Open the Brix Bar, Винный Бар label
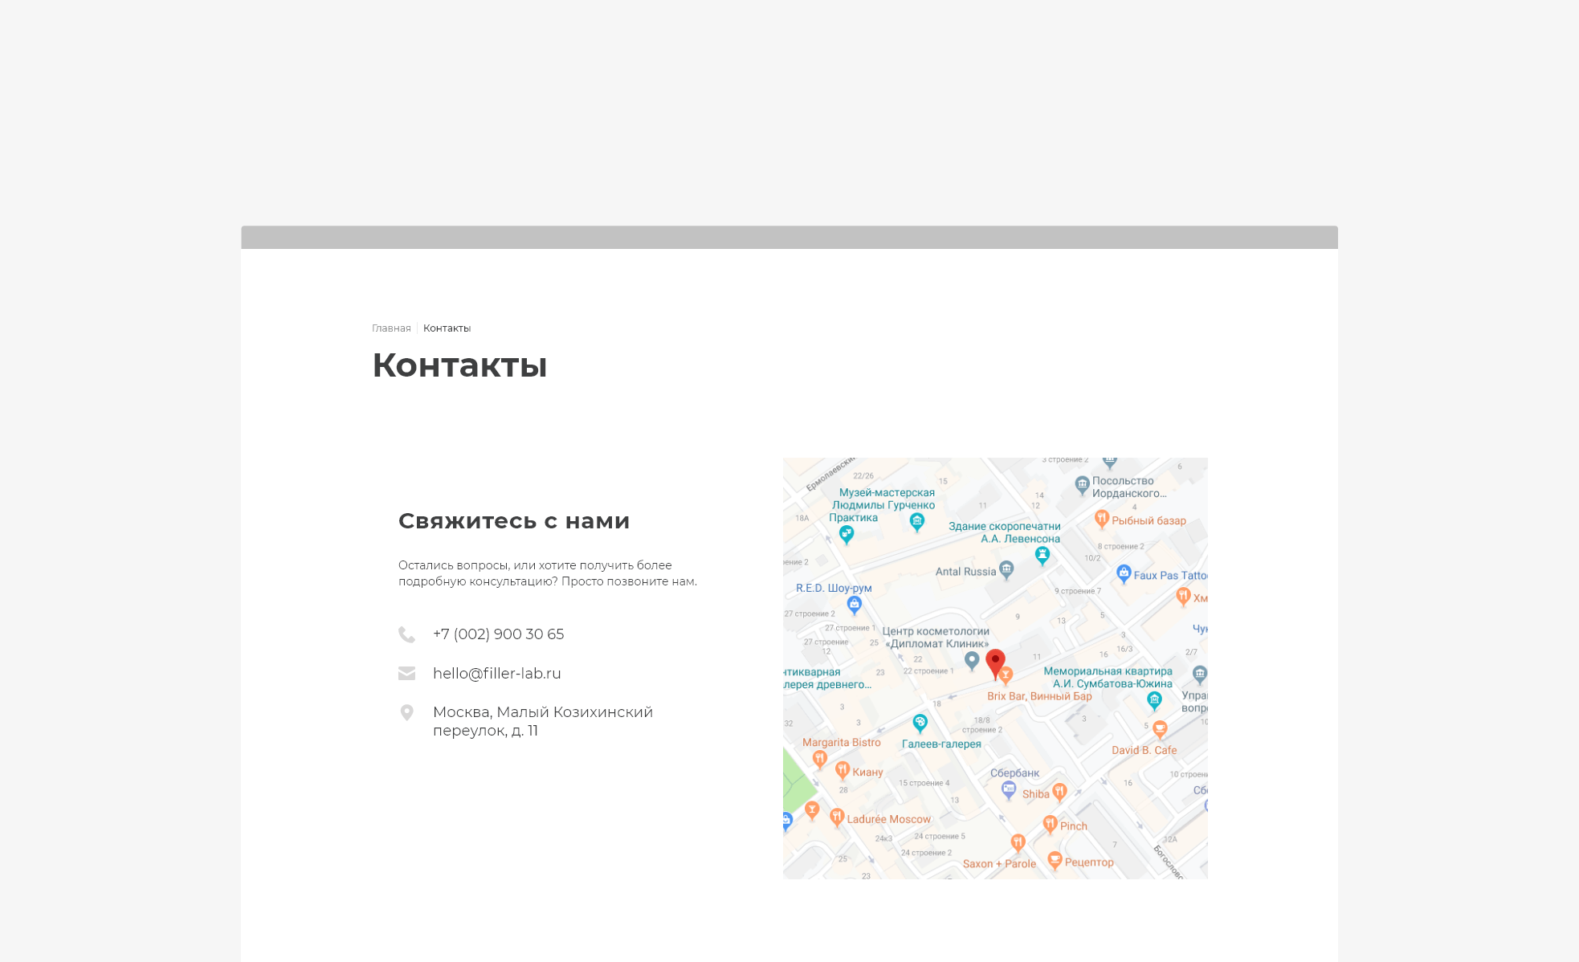1579x962 pixels. pos(1039,696)
